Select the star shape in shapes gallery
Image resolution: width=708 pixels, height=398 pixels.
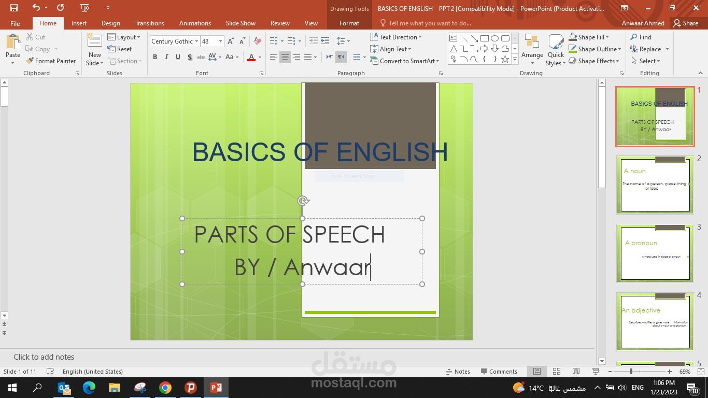click(505, 59)
